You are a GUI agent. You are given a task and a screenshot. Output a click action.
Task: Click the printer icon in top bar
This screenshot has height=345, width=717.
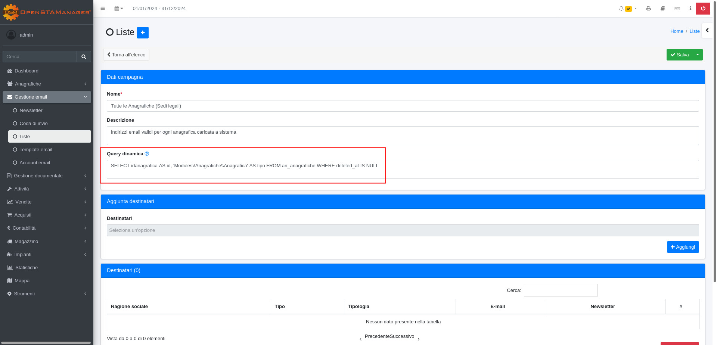pyautogui.click(x=649, y=8)
